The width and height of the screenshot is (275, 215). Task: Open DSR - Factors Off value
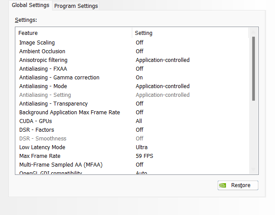139,130
